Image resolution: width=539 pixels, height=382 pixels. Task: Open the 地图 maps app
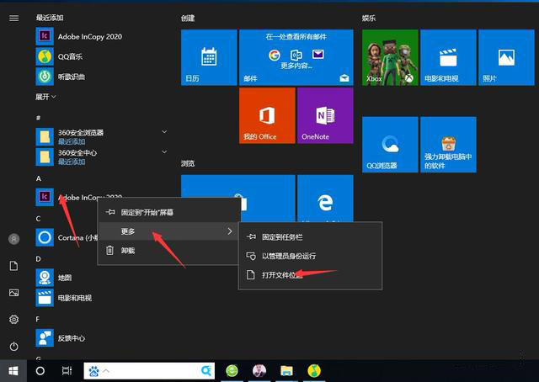[54, 278]
